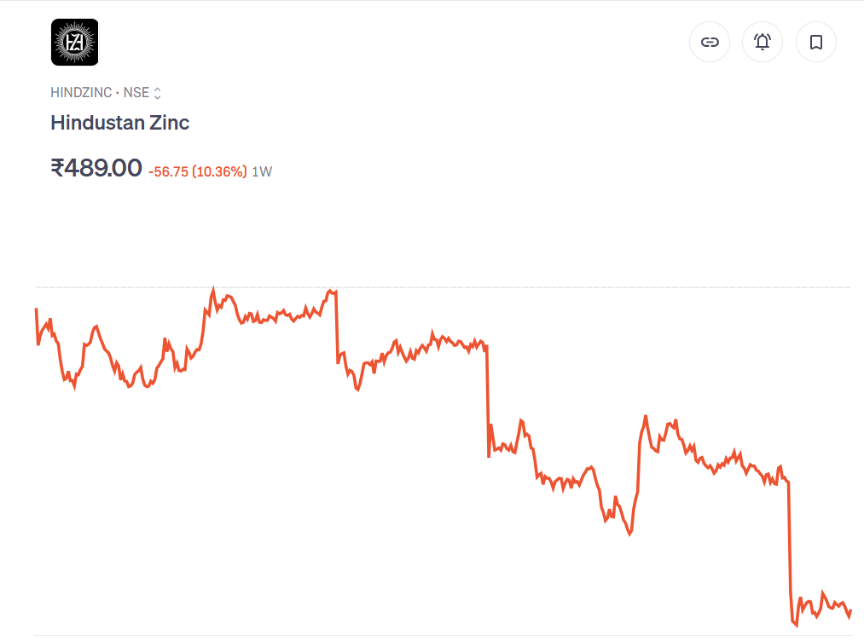Click the dashed previous-close reference line
Viewport: 864px width, 642px height.
click(512, 287)
